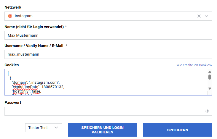Focus the Name field containing Max Mustermann
Image resolution: width=217 pixels, height=139 pixels.
[x=108, y=35]
